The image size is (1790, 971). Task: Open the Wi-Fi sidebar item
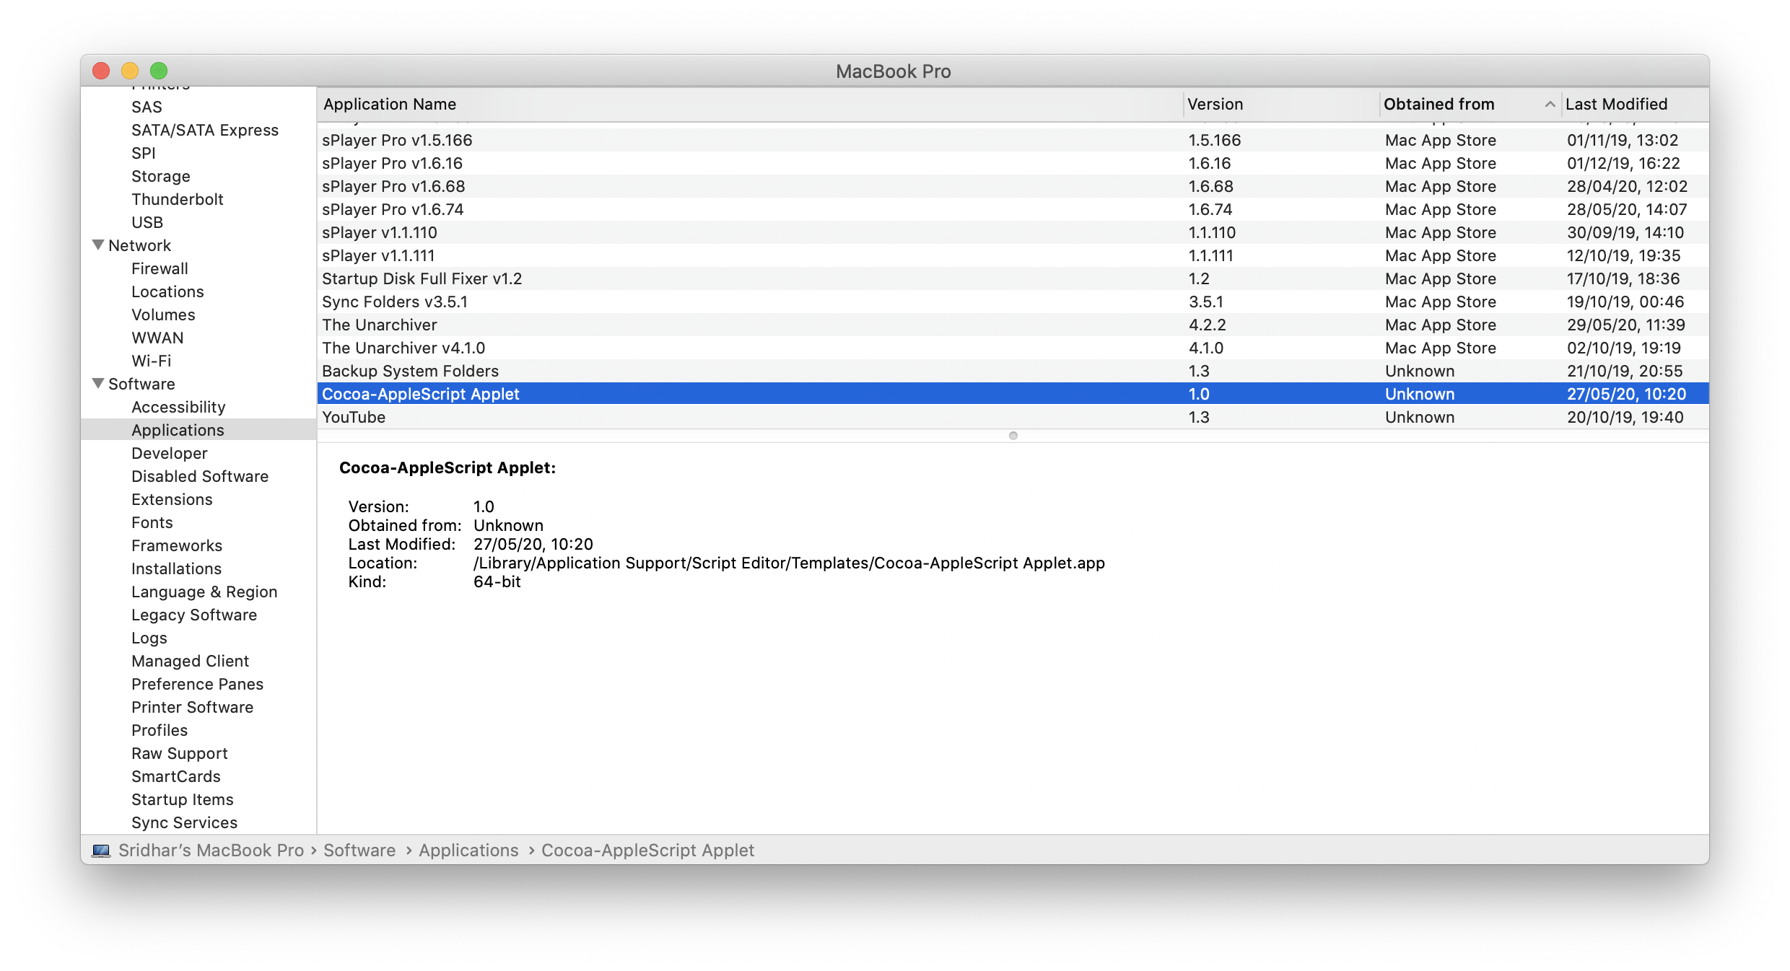[x=152, y=361]
